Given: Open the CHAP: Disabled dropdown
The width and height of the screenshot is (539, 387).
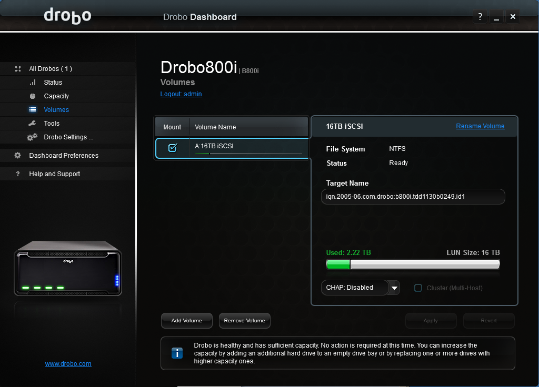Looking at the screenshot, I should point(394,288).
